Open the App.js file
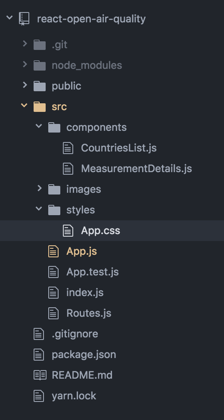 (81, 251)
